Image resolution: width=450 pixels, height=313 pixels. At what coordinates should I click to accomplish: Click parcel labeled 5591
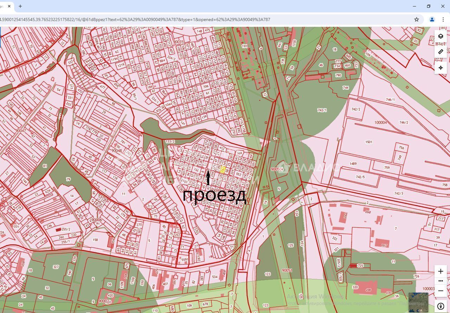[x=185, y=260]
